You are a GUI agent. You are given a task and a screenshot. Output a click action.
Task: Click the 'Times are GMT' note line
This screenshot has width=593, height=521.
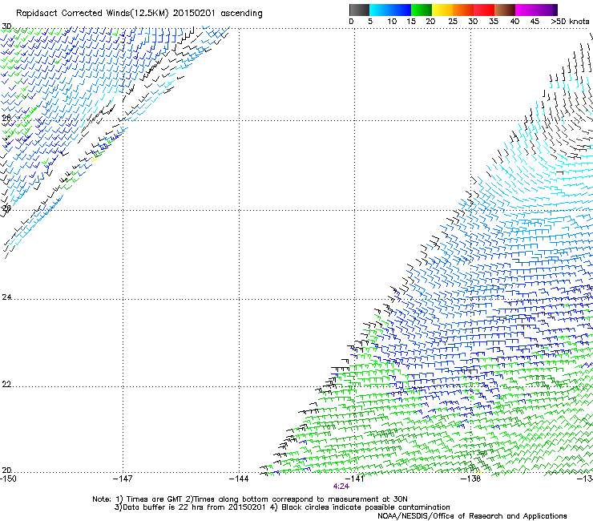click(250, 499)
